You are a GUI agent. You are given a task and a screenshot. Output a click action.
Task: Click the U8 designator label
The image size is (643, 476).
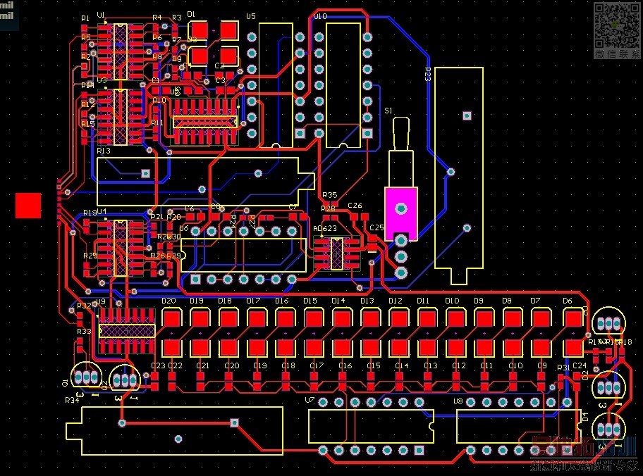pos(458,401)
